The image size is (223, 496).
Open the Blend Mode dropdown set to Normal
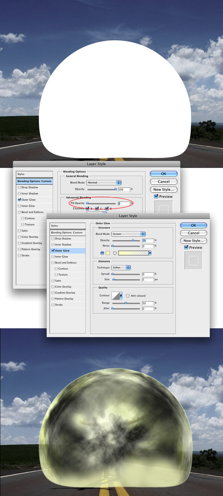[x=104, y=183]
